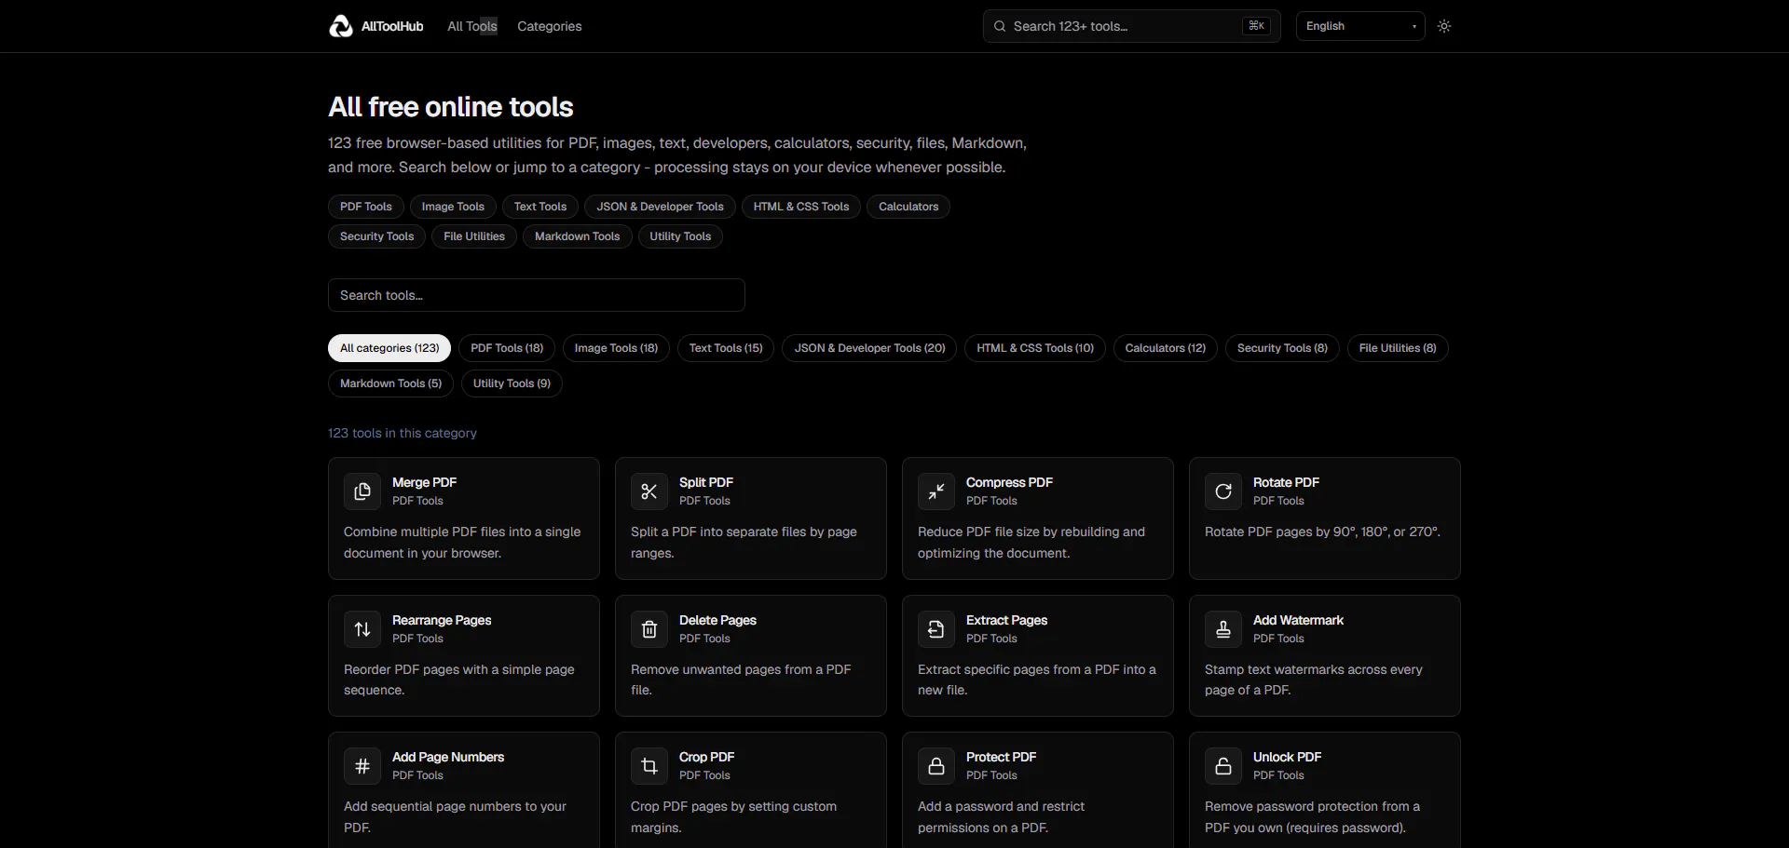Filter by Markdown Tools (5)
Screen dimensions: 1789x848
[390, 384]
